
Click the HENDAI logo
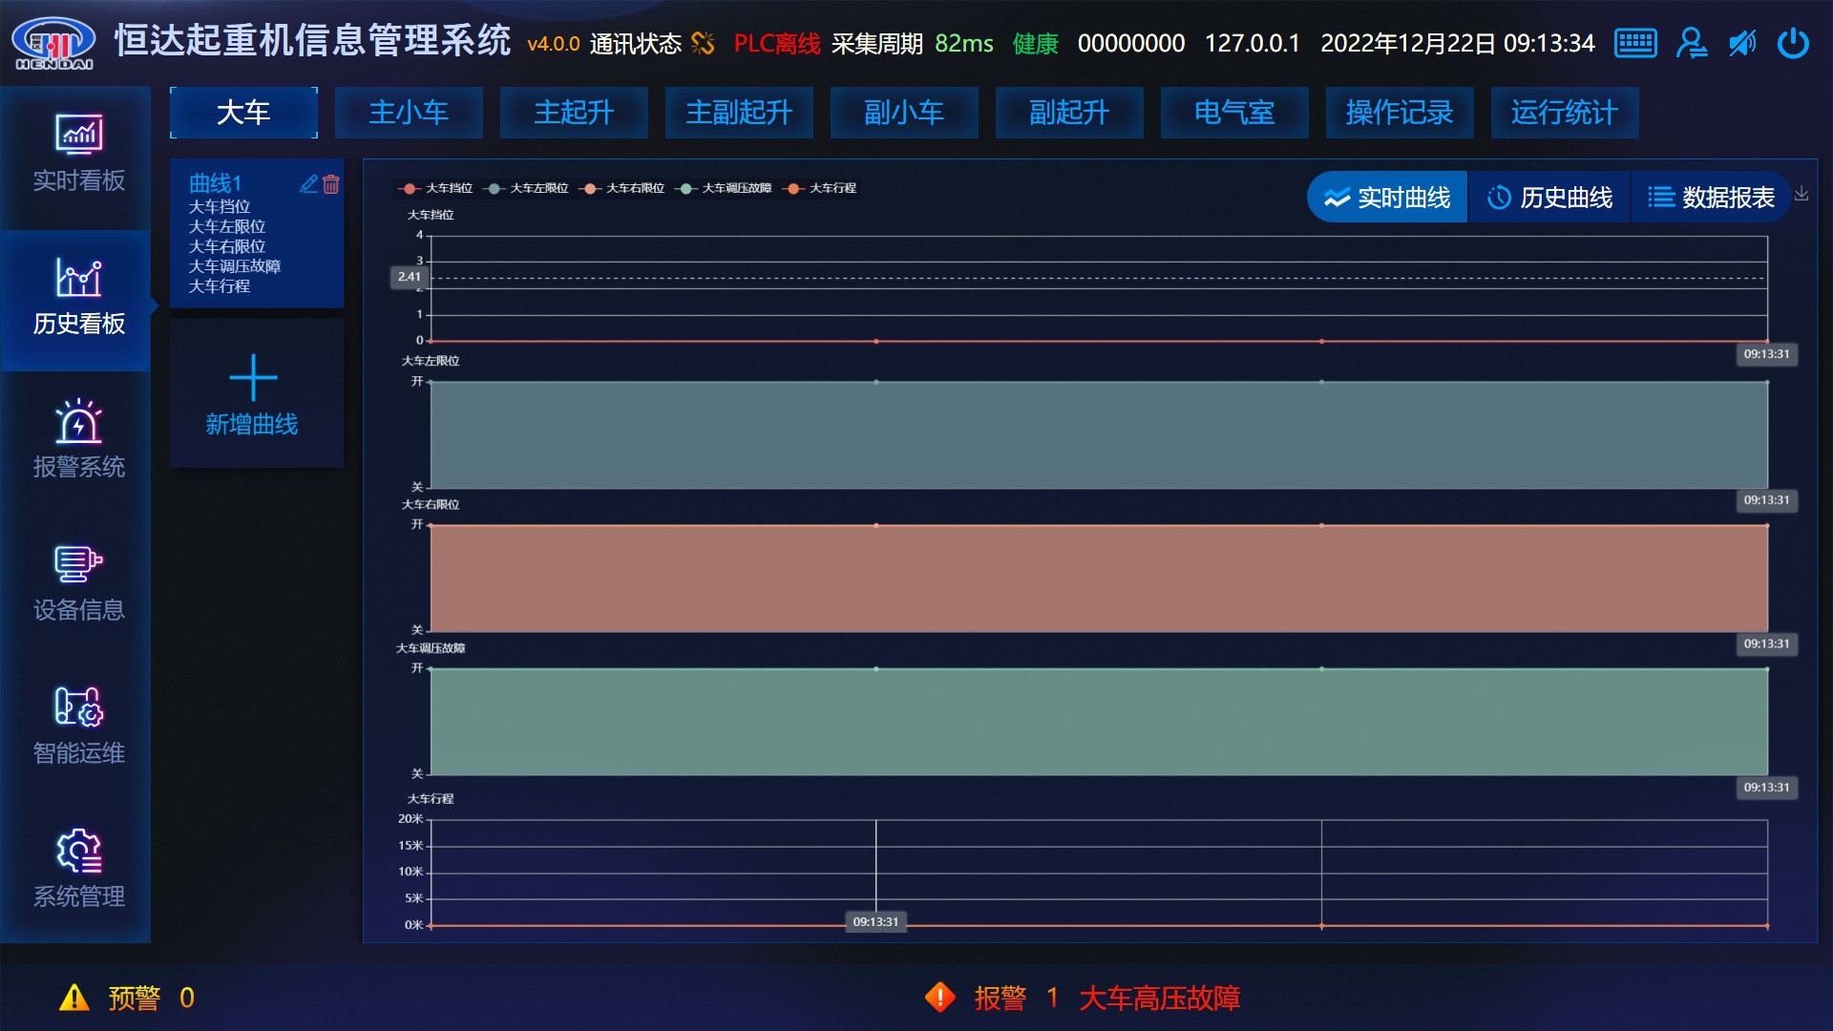tap(53, 44)
